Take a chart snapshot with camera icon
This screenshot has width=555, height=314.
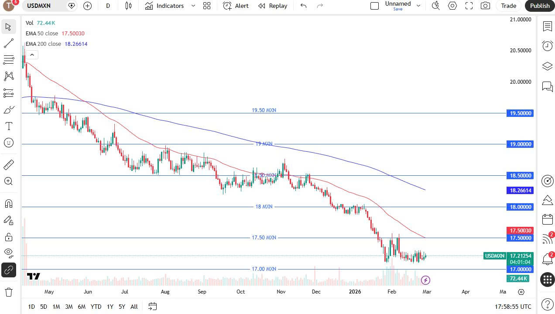485,6
